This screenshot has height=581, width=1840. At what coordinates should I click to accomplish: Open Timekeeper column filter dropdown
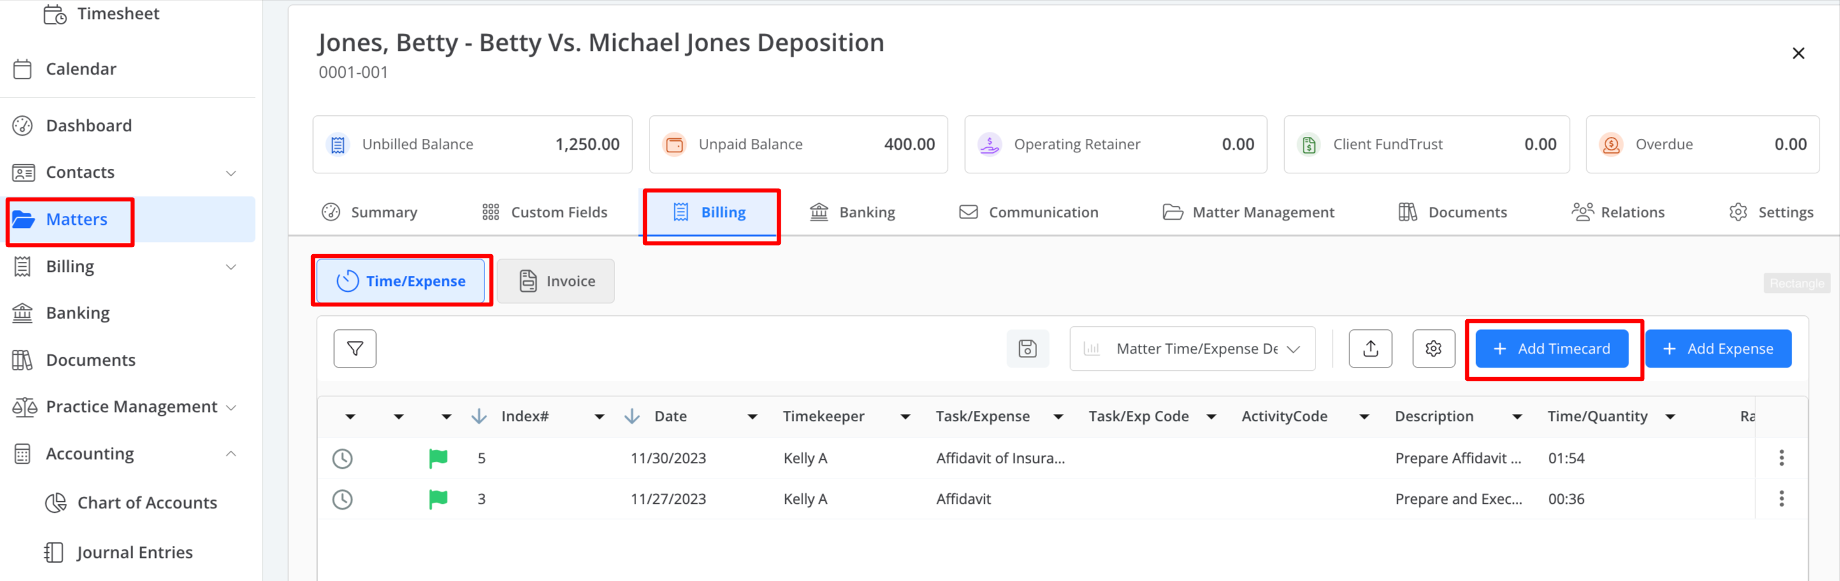[905, 417]
